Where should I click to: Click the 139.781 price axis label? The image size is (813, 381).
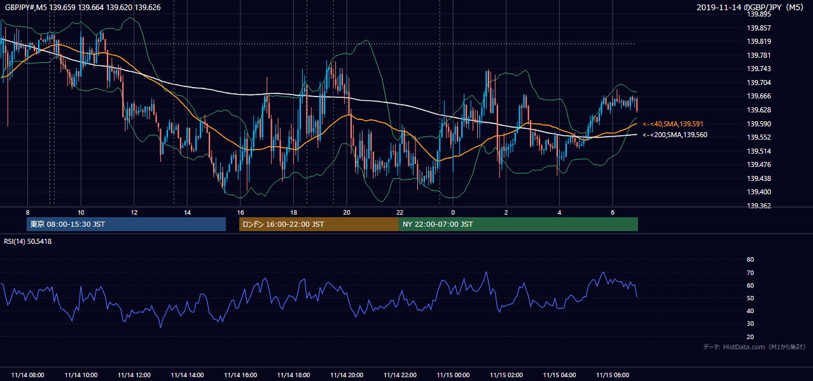pyautogui.click(x=759, y=55)
